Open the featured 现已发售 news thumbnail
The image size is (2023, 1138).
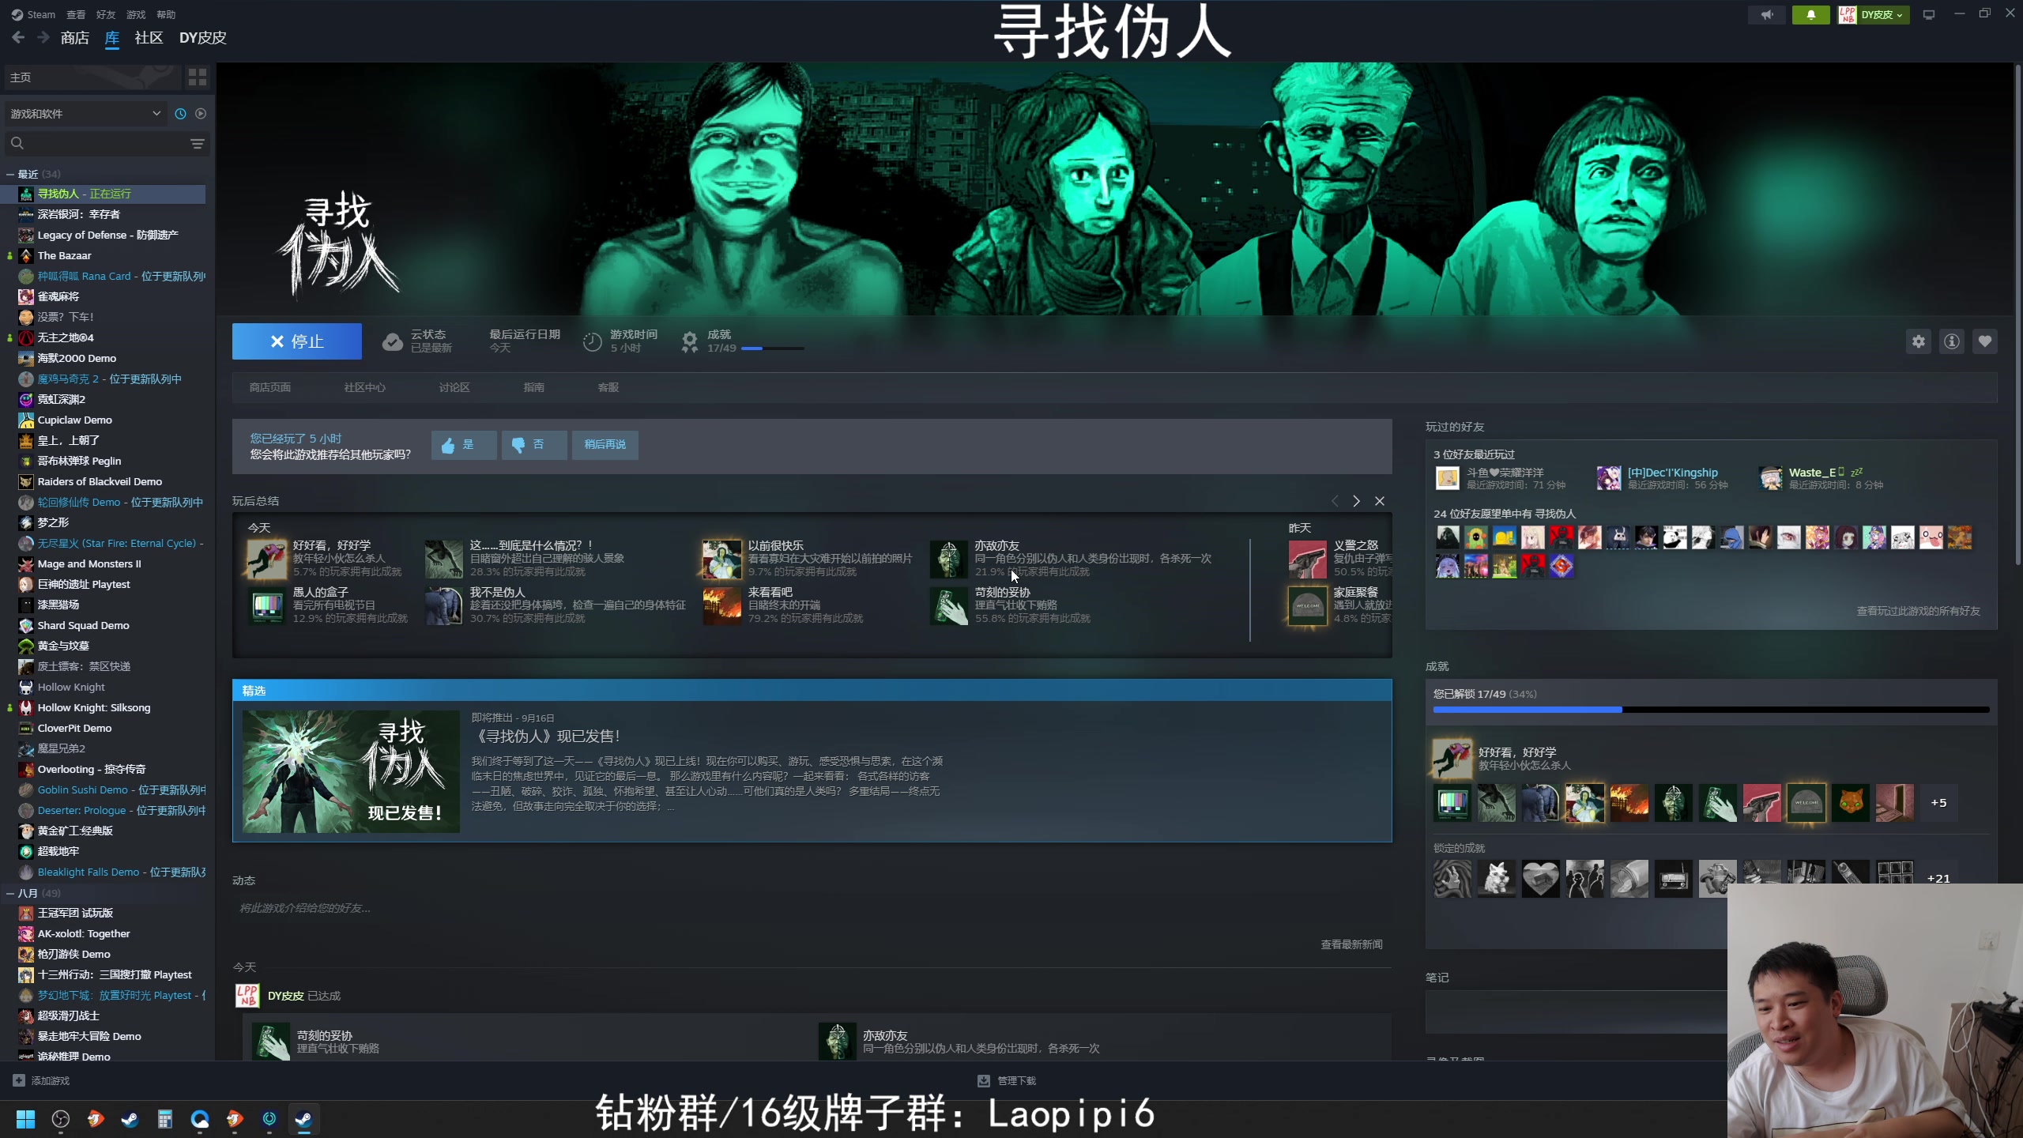tap(351, 771)
